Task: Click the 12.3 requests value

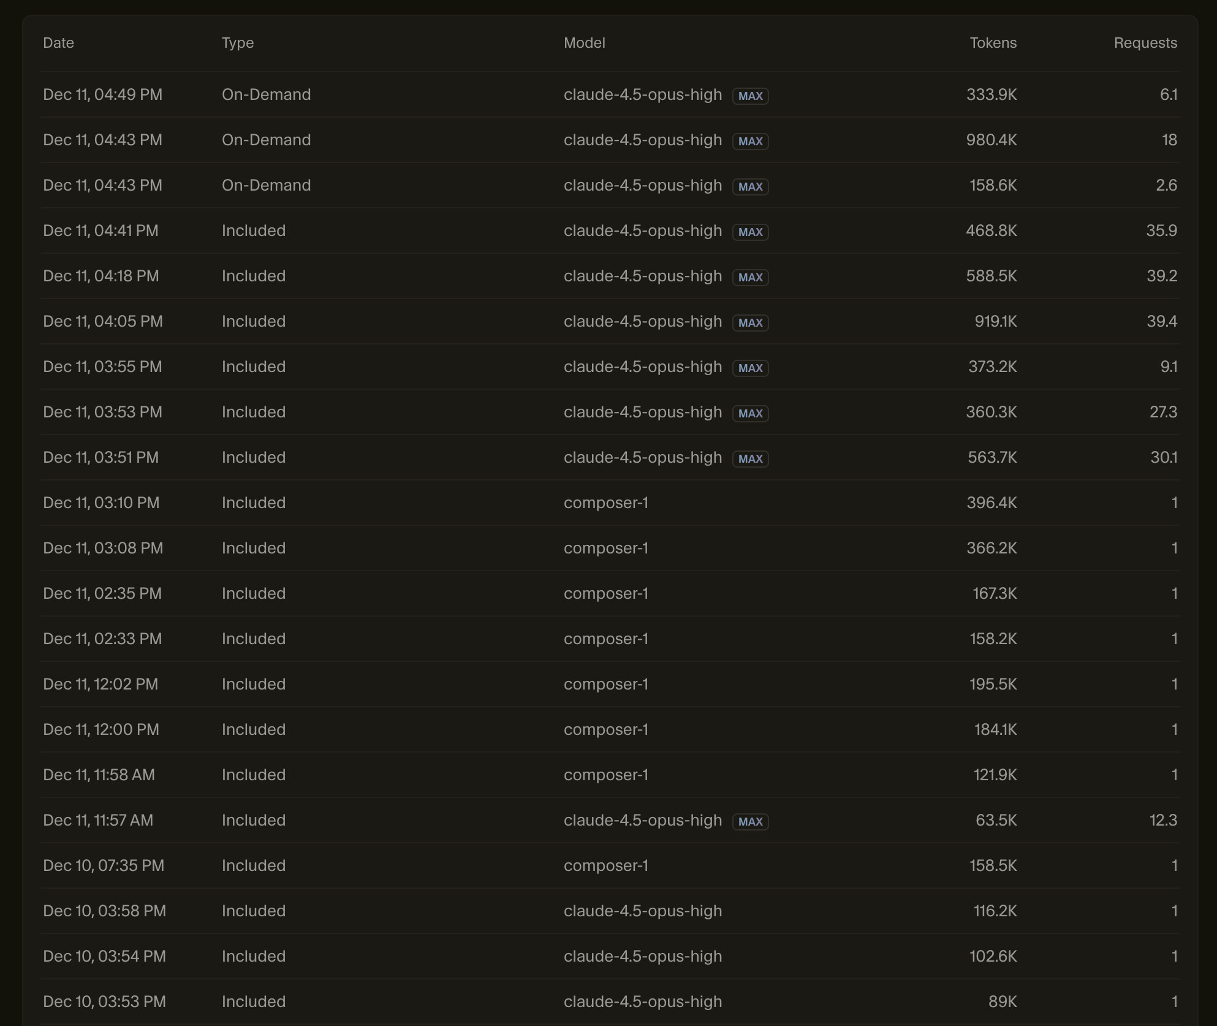Action: 1162,820
